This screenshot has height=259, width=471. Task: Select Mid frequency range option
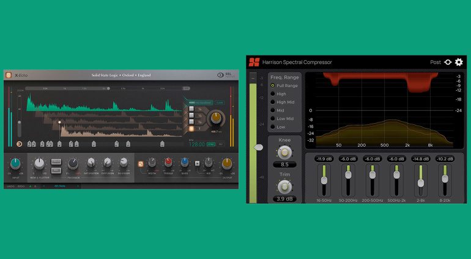tap(273, 110)
